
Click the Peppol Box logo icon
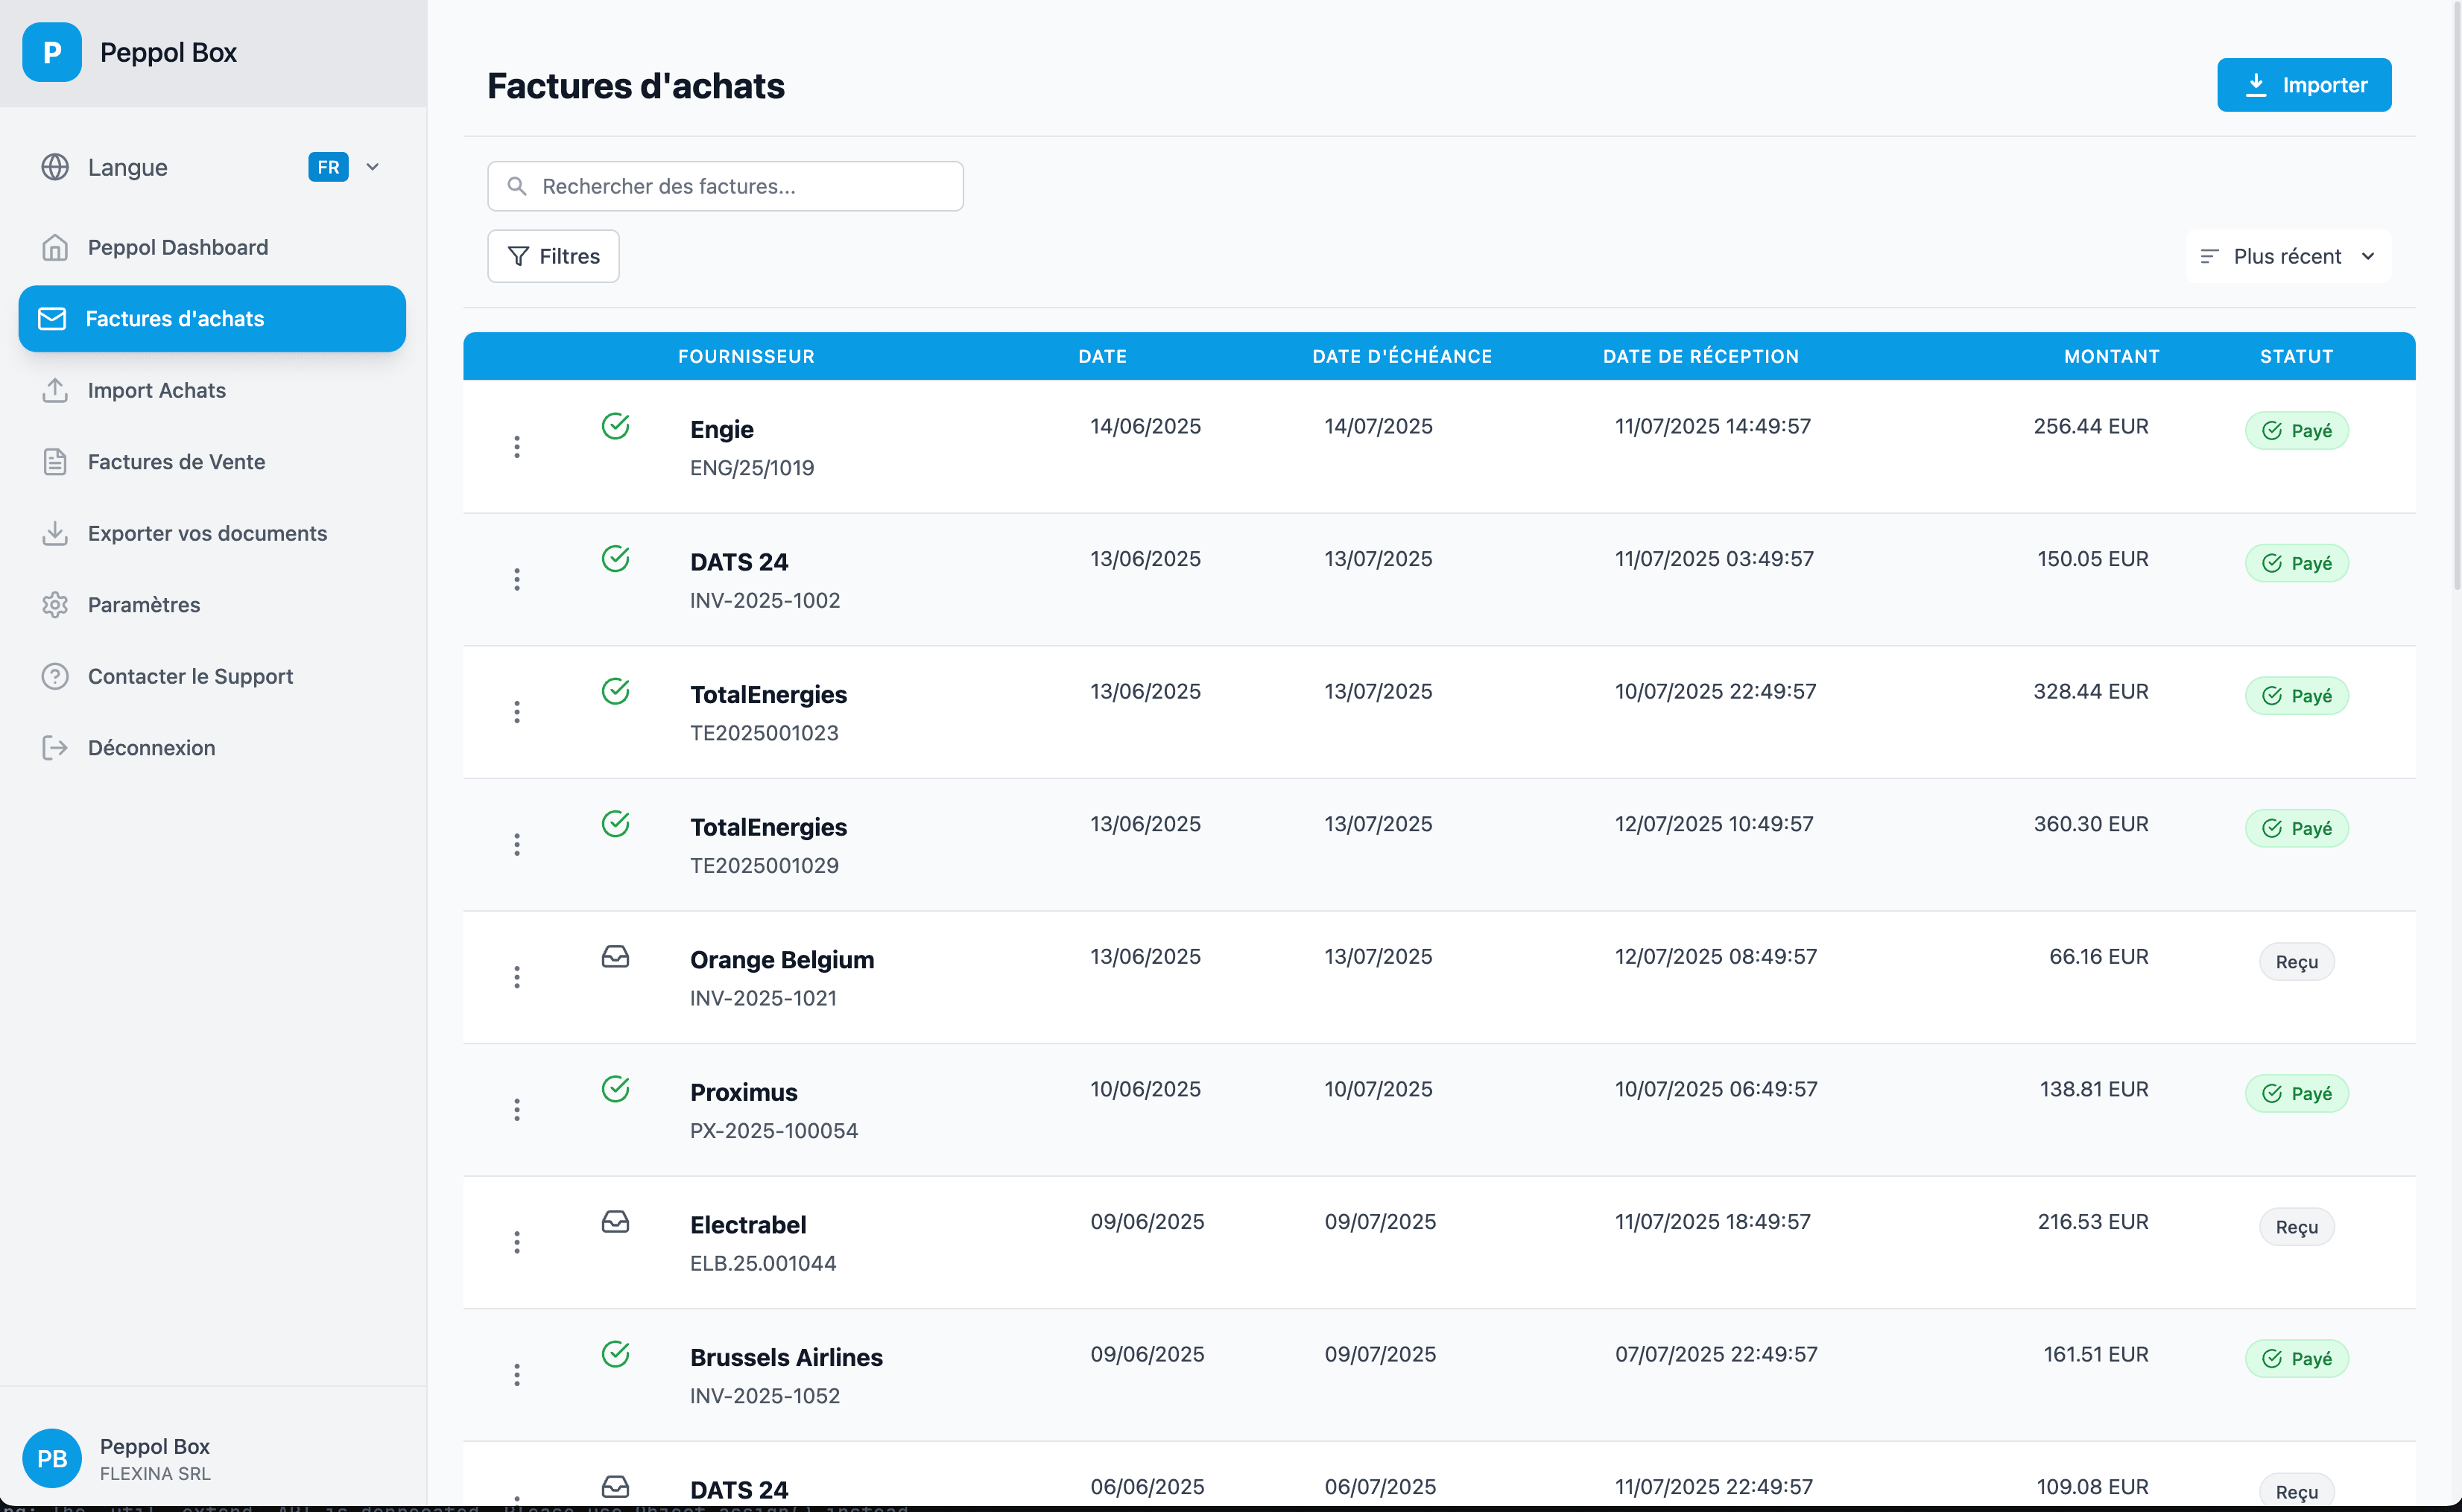tap(52, 52)
